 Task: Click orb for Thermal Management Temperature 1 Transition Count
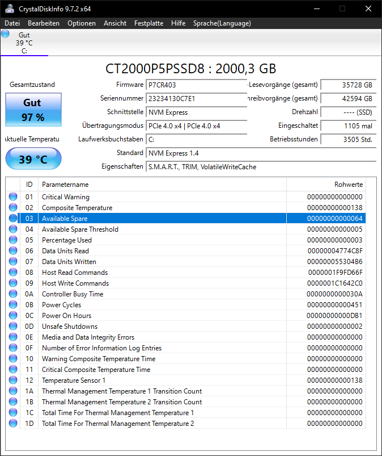[13, 391]
